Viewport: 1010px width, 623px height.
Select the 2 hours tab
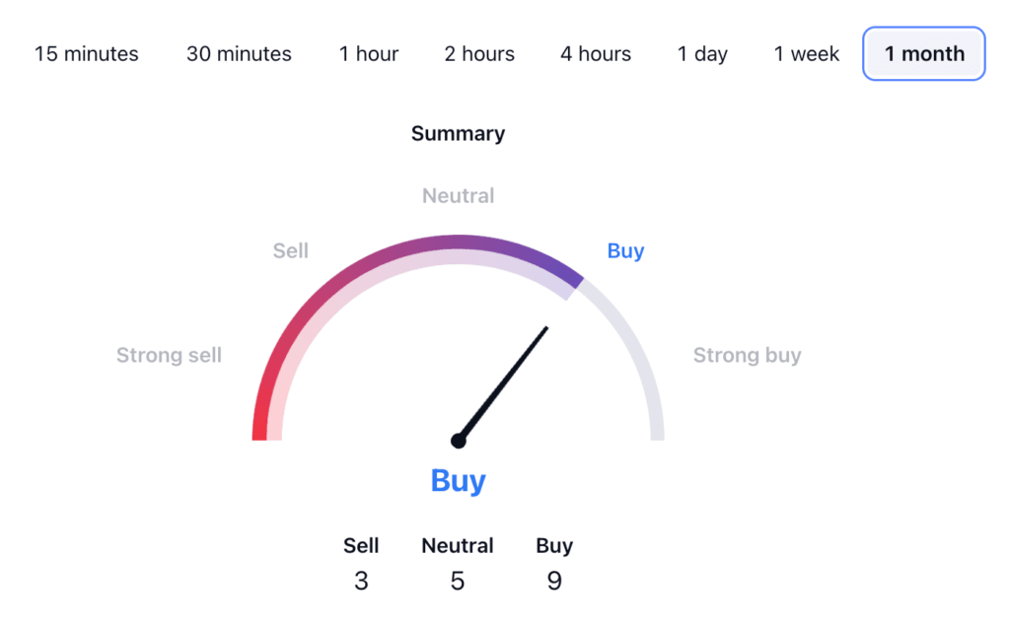(x=479, y=53)
